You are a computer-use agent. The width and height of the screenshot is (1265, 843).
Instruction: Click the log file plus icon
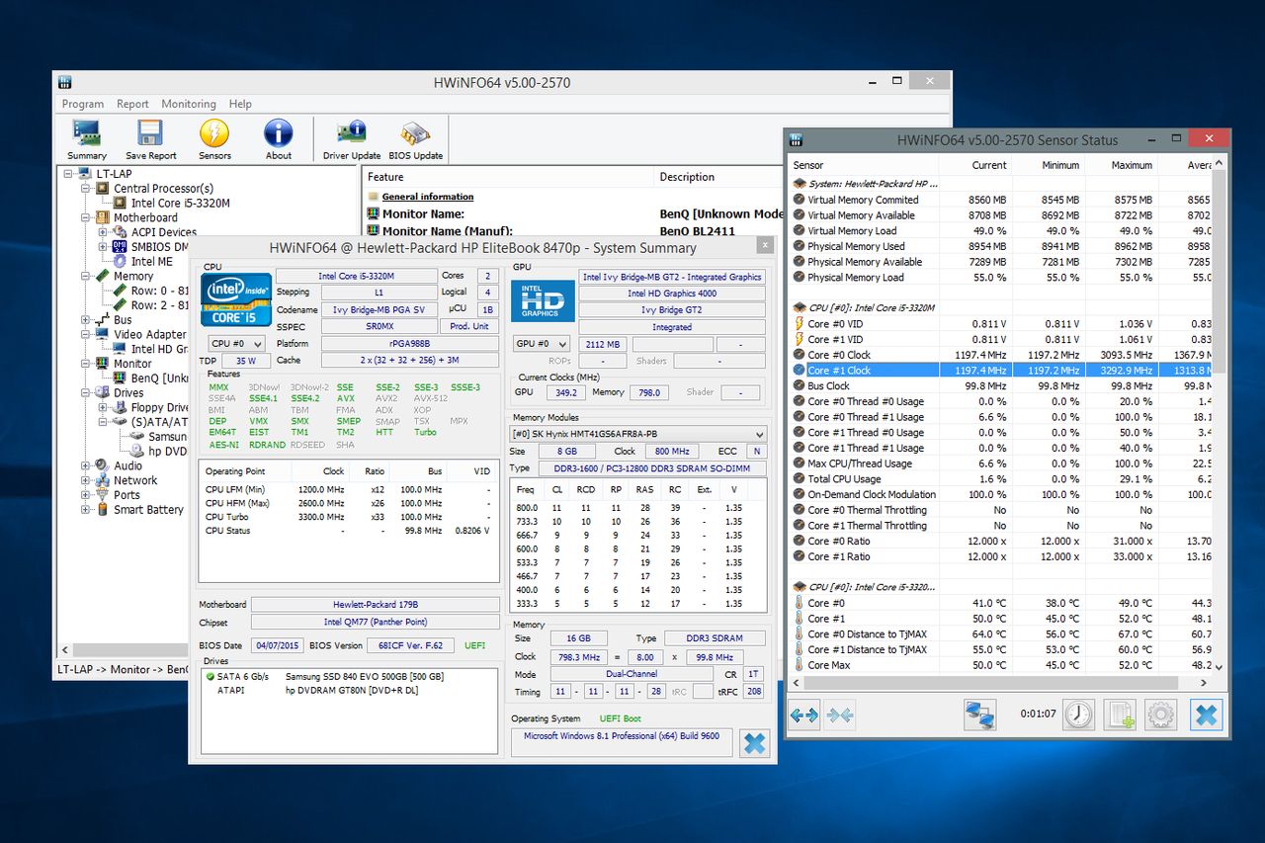[x=1120, y=715]
